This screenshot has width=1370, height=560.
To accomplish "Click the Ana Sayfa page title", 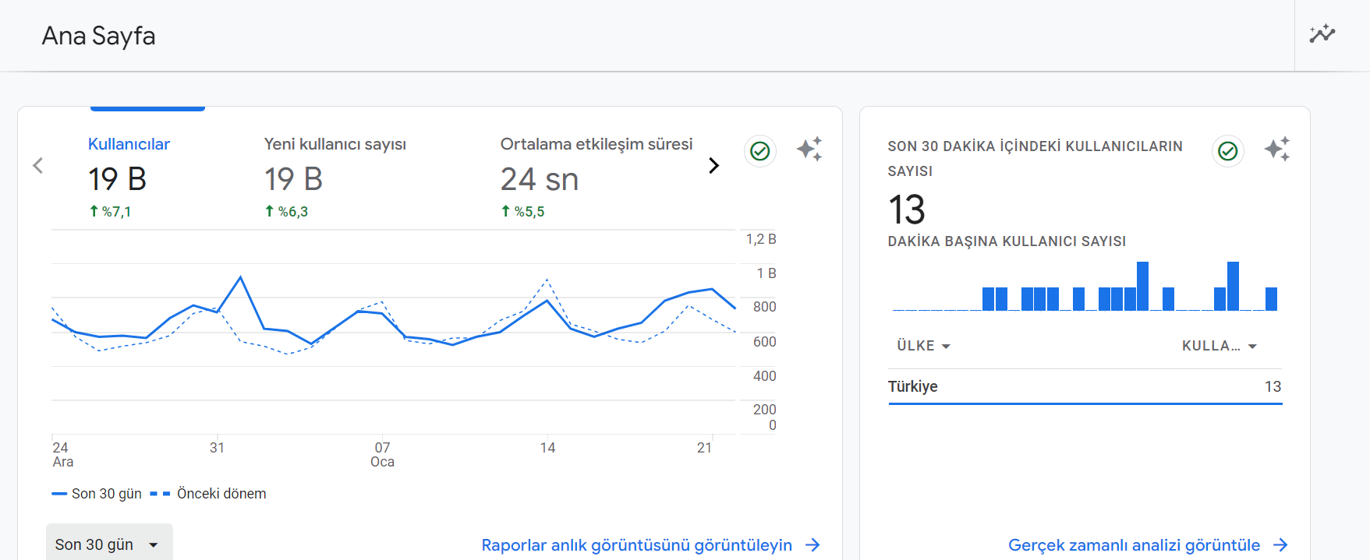I will click(98, 36).
